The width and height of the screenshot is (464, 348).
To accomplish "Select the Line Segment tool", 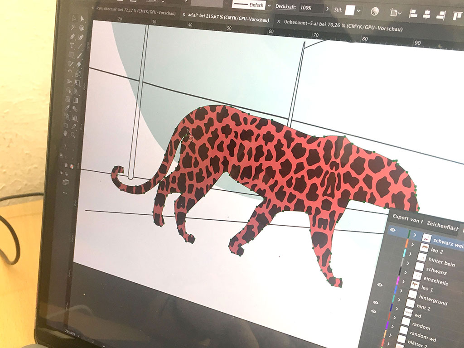I will (x=80, y=47).
